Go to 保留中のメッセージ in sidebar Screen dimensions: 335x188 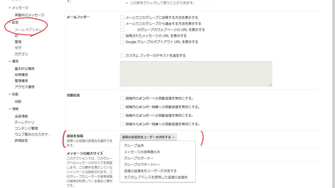(x=29, y=15)
